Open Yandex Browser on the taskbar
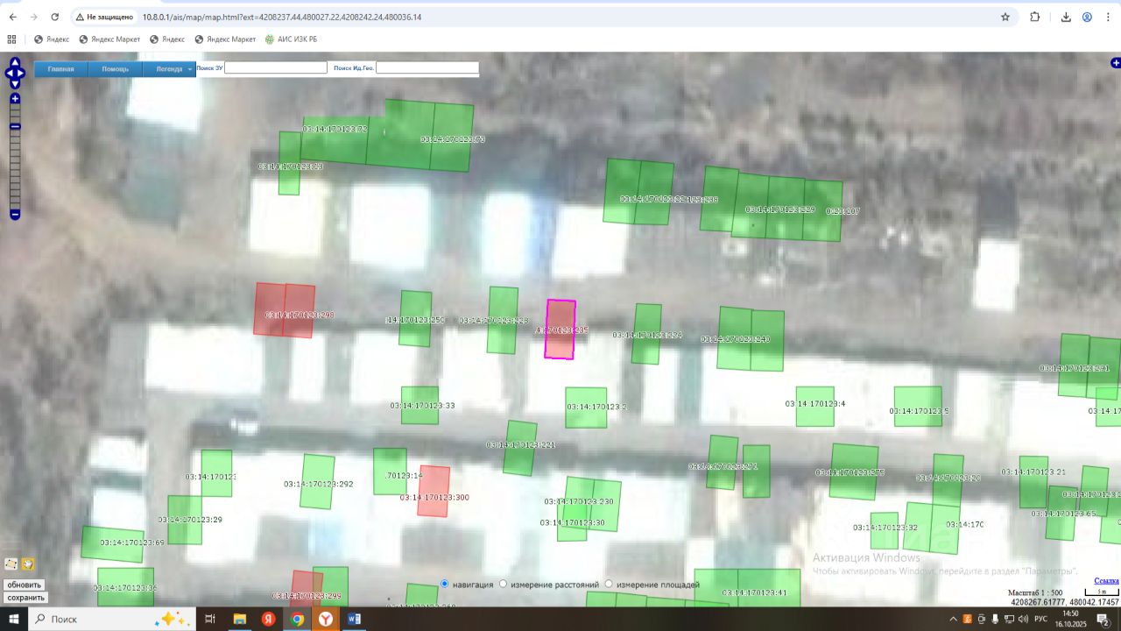1121x631 pixels. [x=326, y=619]
